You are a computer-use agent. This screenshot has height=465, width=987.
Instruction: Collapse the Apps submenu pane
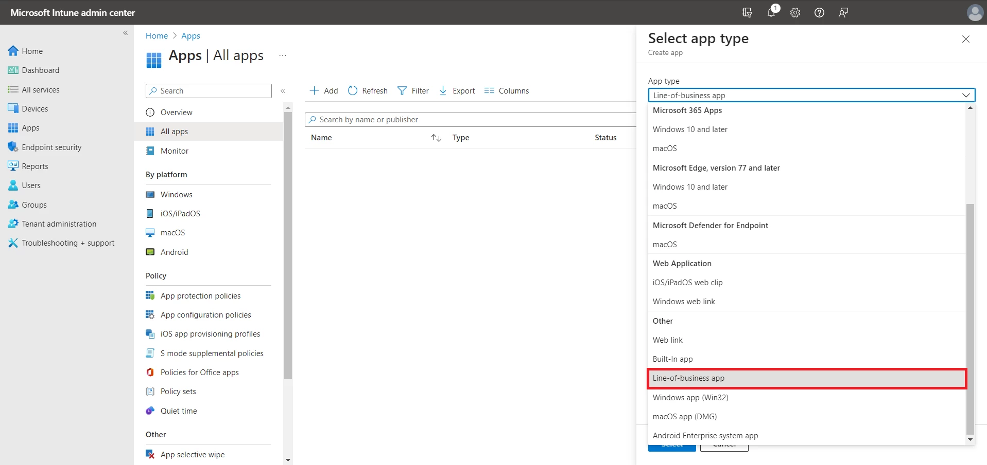click(x=283, y=91)
